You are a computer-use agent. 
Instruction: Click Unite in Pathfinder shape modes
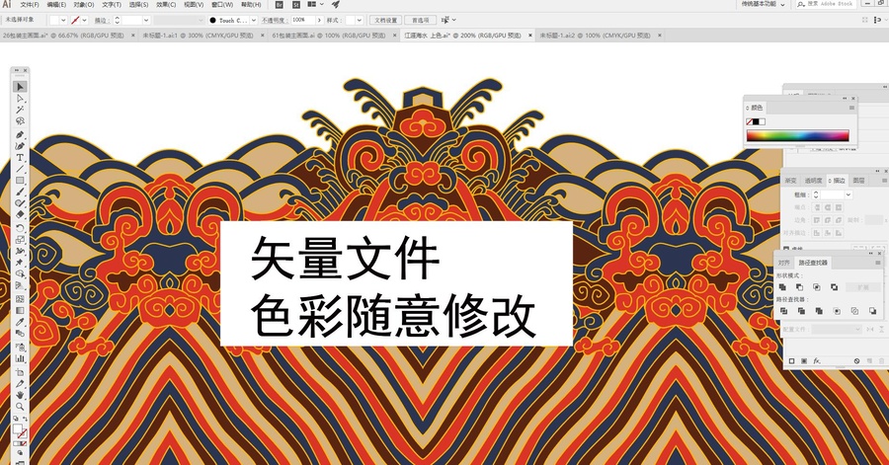782,287
